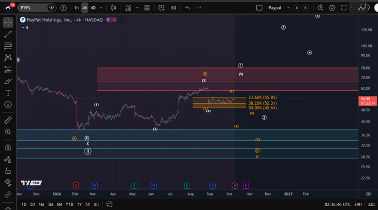
Task: Select the ruler measure tool
Action: [x=8, y=120]
